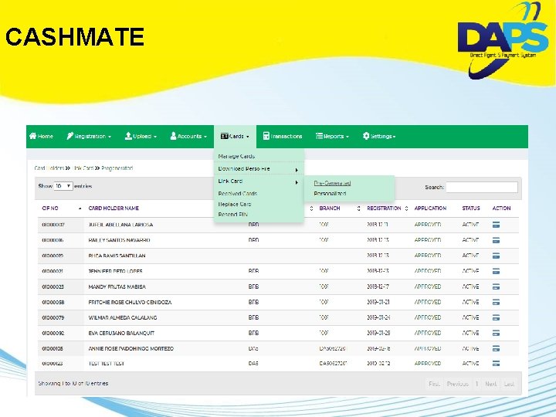Click the Registration pen icon
Screen dimensions: 556x417
[x=69, y=136]
